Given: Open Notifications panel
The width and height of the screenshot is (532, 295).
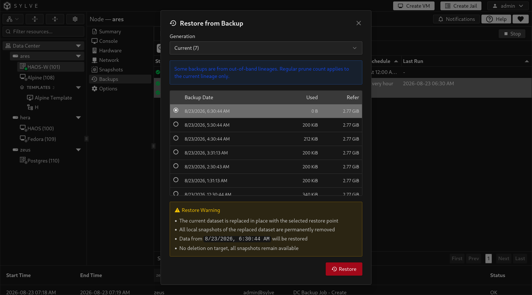Looking at the screenshot, I should pos(457,19).
